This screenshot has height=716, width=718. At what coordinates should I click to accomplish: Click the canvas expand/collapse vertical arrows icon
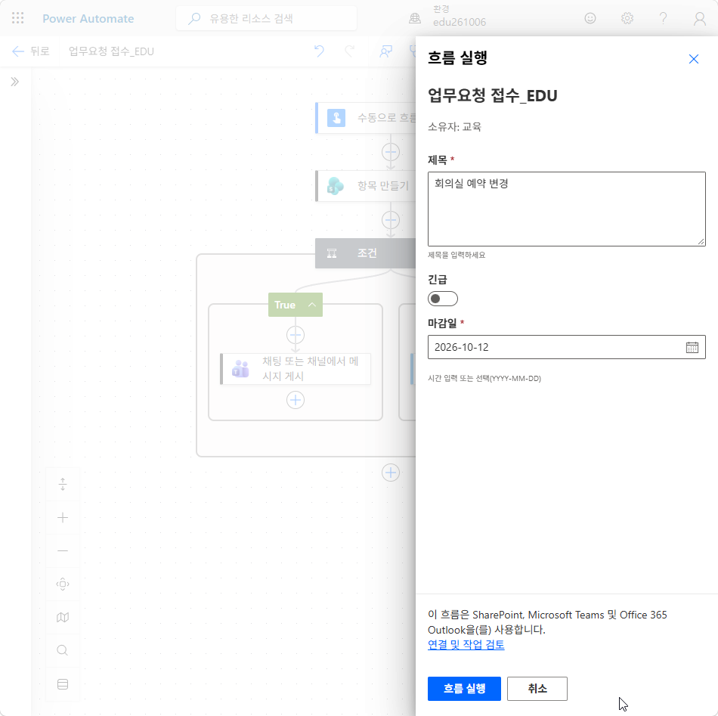(63, 484)
